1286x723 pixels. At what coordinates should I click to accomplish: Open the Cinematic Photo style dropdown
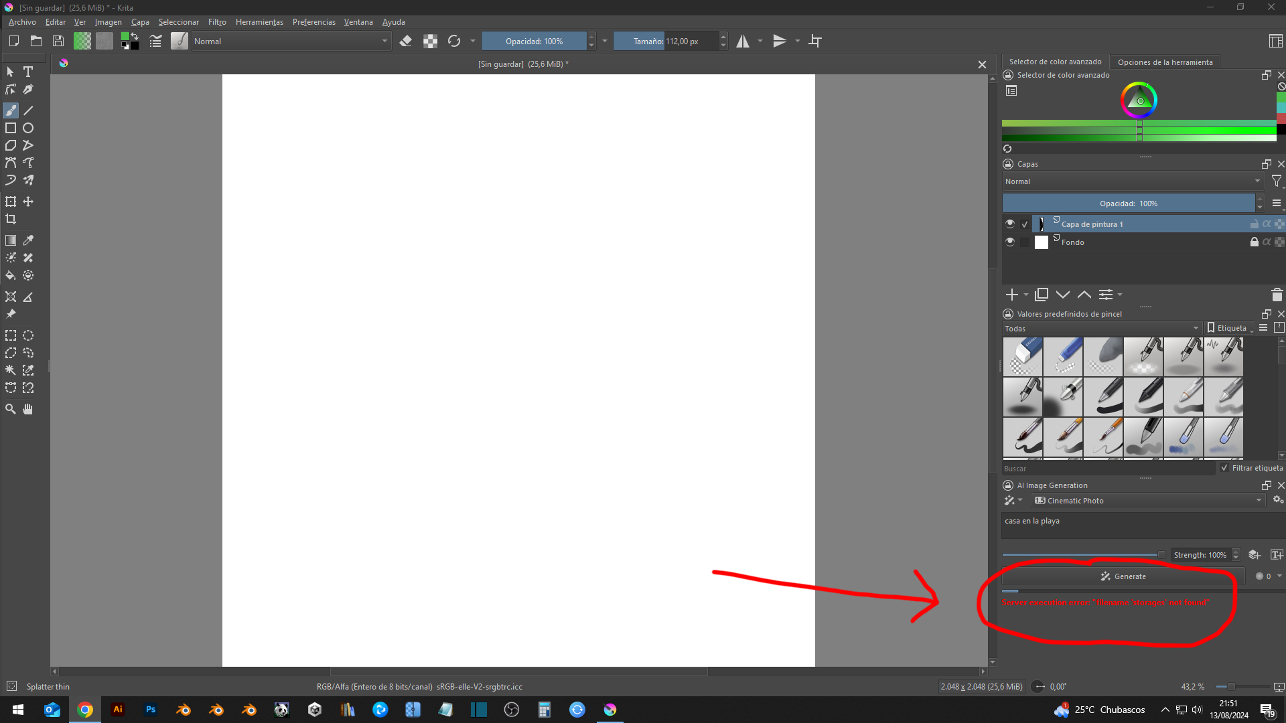pyautogui.click(x=1148, y=501)
